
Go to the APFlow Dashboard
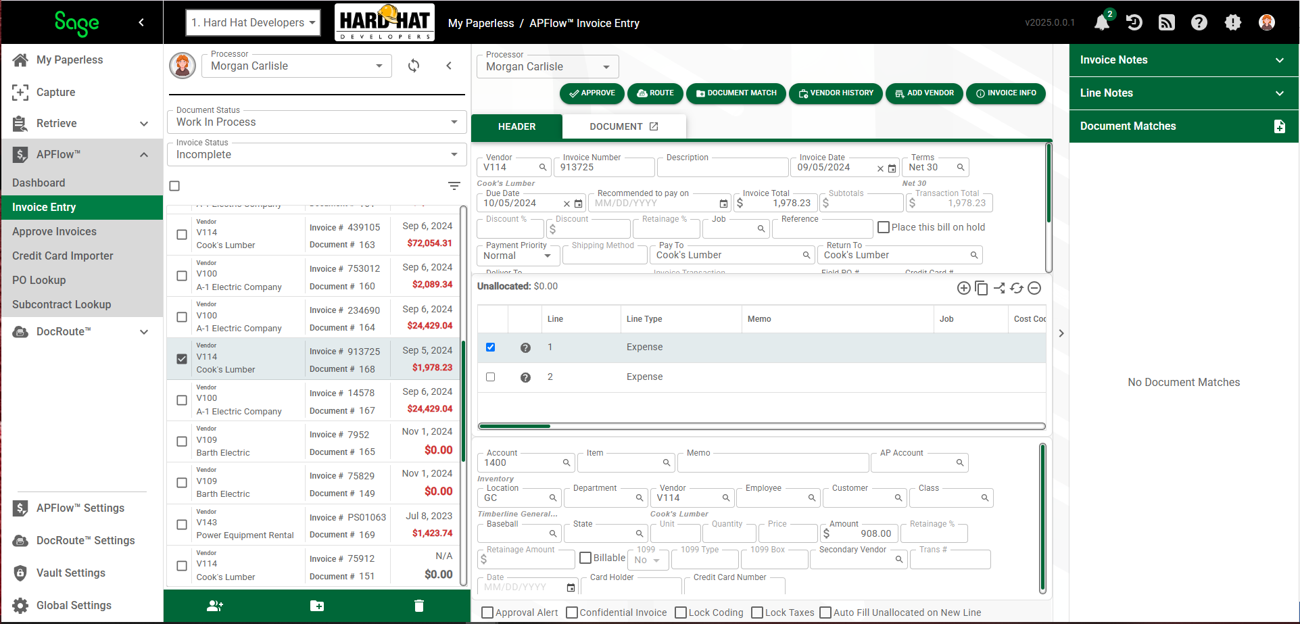[x=39, y=183]
